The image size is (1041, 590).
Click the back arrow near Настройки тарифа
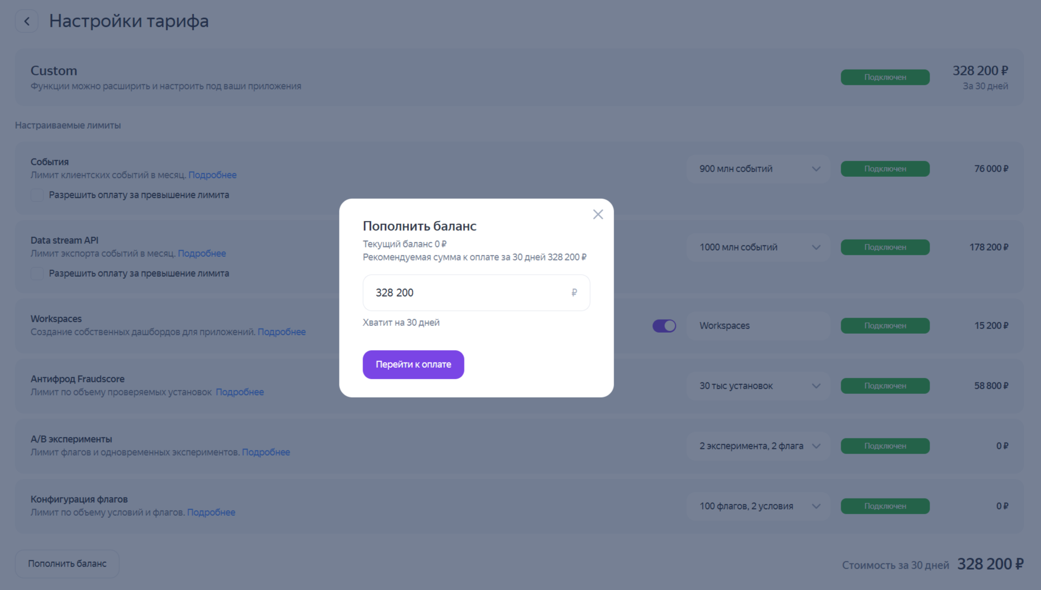(x=27, y=21)
